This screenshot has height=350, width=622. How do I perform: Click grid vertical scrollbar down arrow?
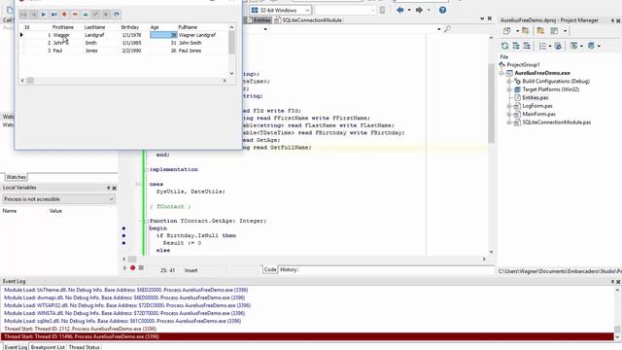click(231, 74)
